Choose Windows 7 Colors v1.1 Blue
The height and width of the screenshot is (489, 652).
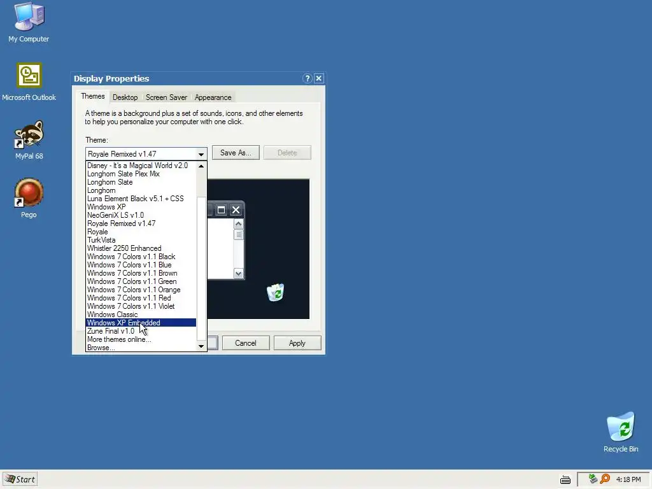141,265
